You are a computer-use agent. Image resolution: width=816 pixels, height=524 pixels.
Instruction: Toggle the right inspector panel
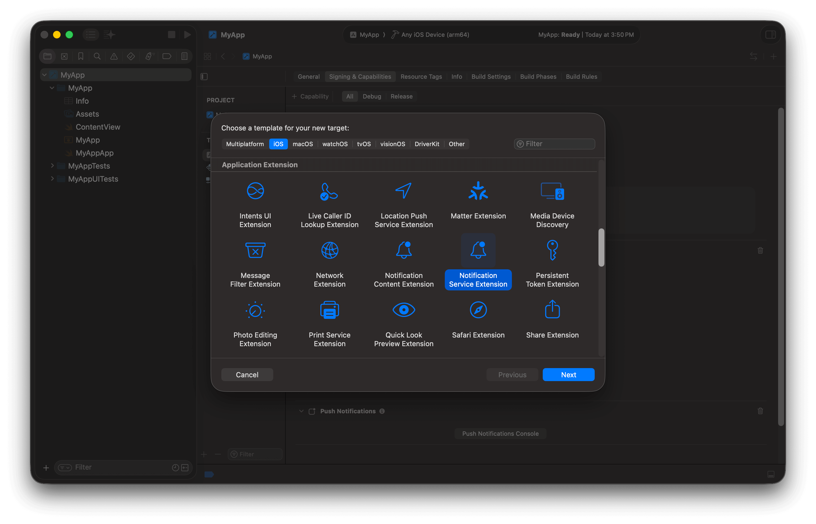click(770, 35)
